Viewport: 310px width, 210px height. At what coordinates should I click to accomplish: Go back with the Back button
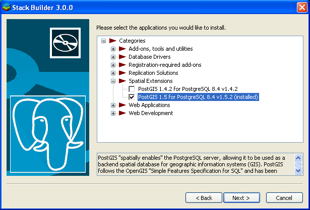pyautogui.click(x=204, y=197)
